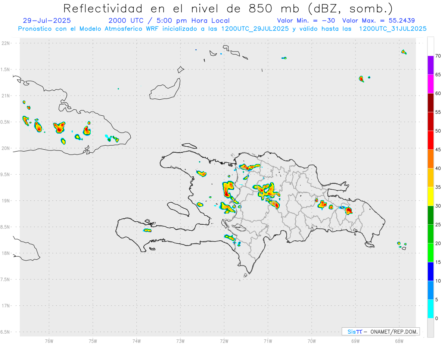The image size is (448, 346).
Task: Click the colorbar value label "20"
Action: coord(438,243)
